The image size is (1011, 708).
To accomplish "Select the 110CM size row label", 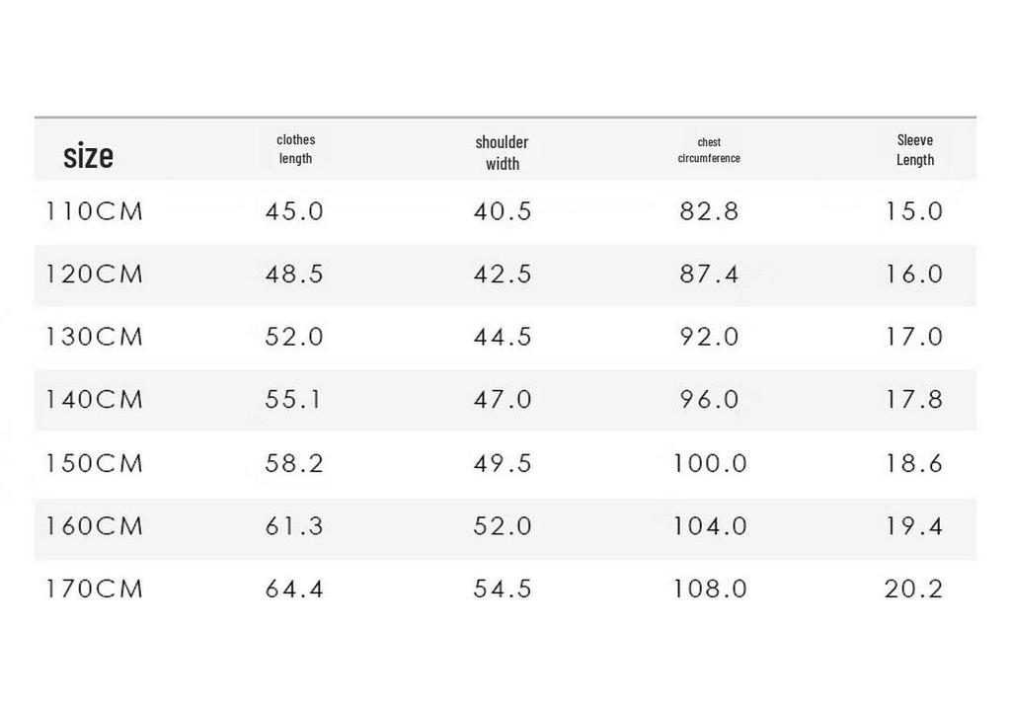I will (94, 211).
